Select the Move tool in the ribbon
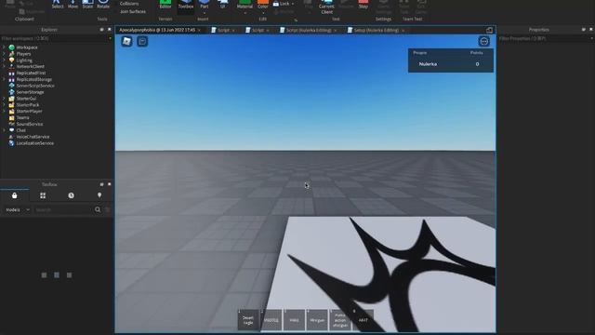This screenshot has height=335, width=595. click(x=73, y=4)
